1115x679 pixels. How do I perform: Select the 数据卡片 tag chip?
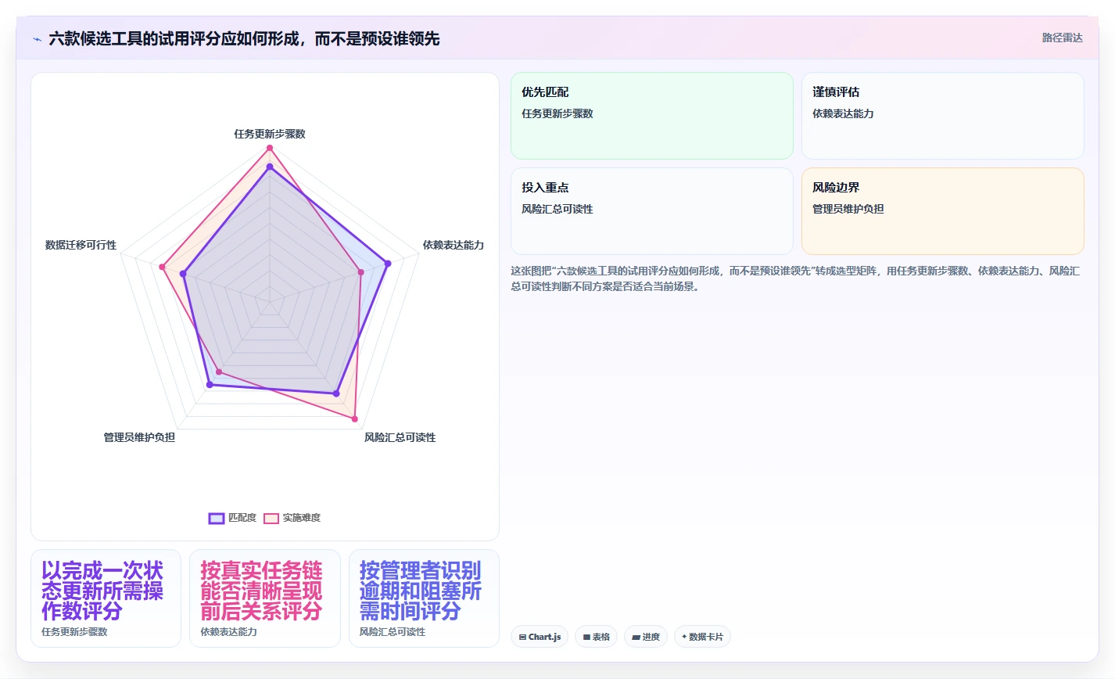702,637
